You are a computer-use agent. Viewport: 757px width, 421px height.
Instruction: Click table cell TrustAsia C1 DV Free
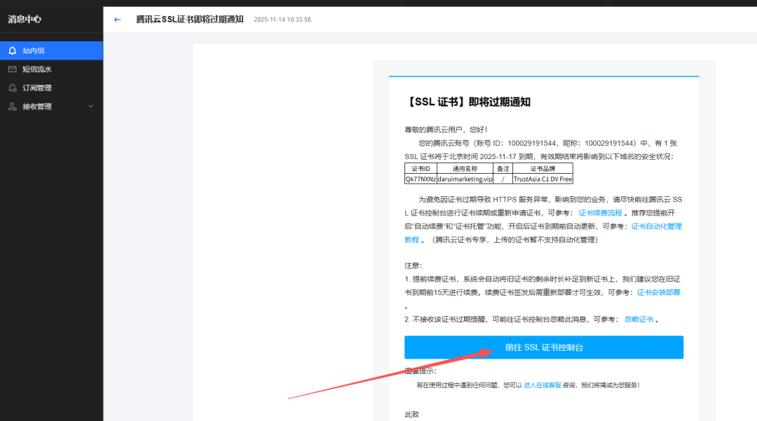pyautogui.click(x=543, y=179)
